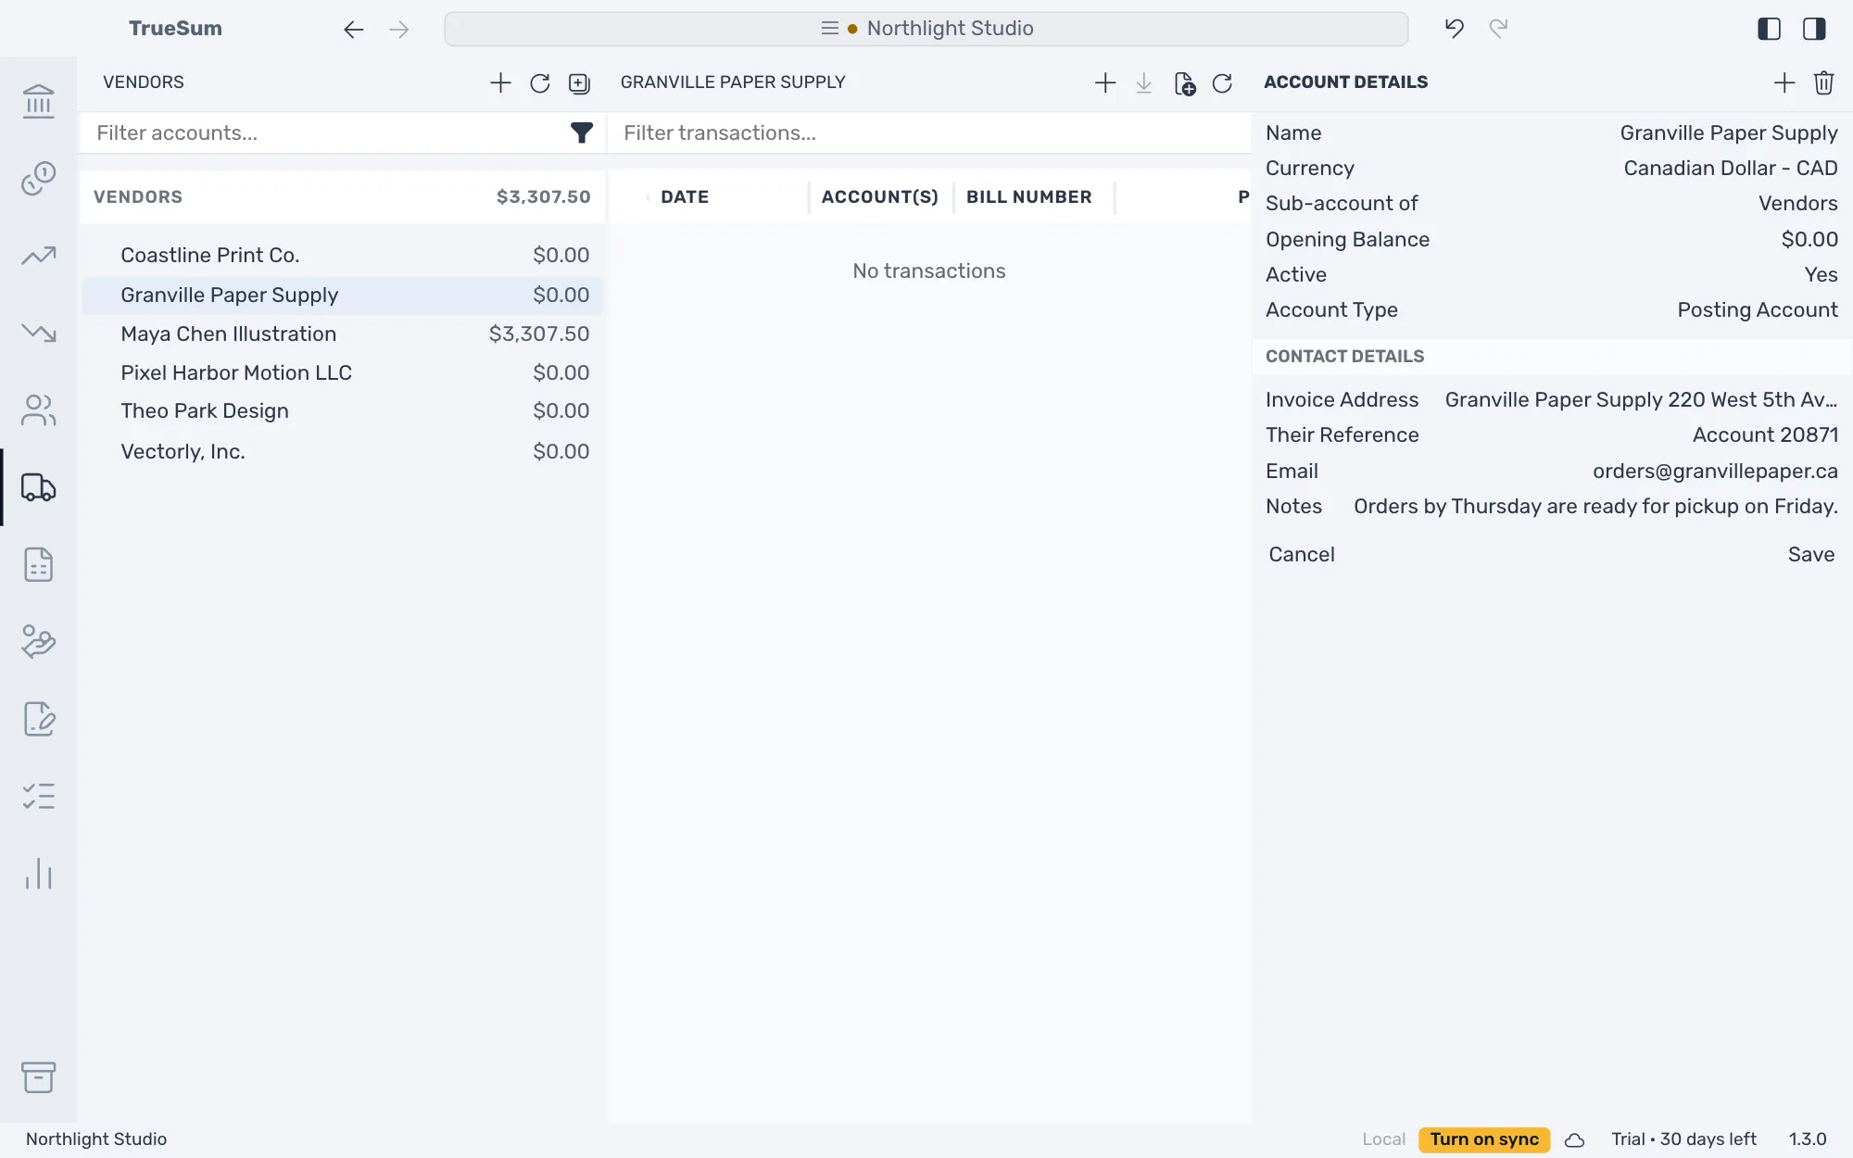Click the redo arrow icon
1853x1158 pixels.
[1499, 29]
